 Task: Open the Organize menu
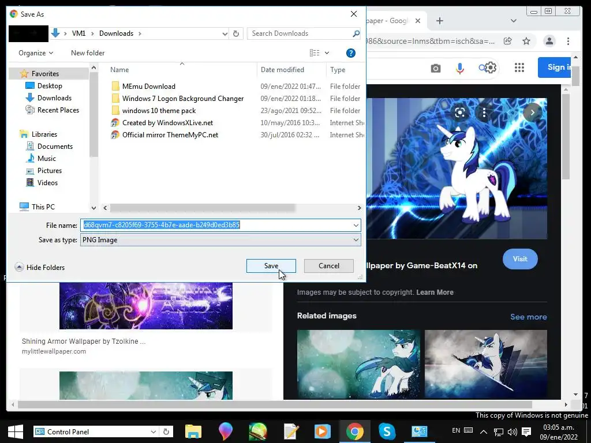(36, 53)
